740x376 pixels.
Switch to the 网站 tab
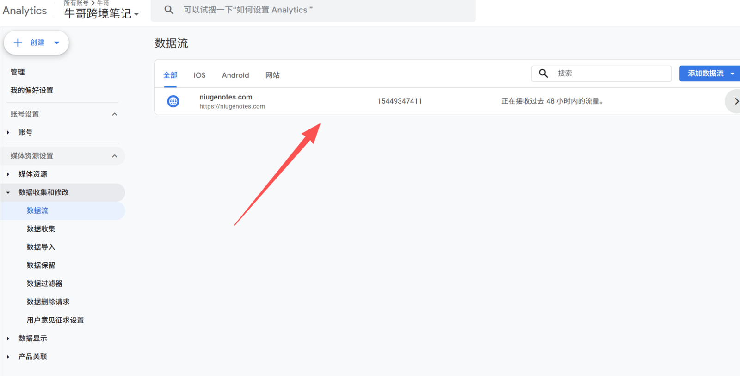coord(272,75)
